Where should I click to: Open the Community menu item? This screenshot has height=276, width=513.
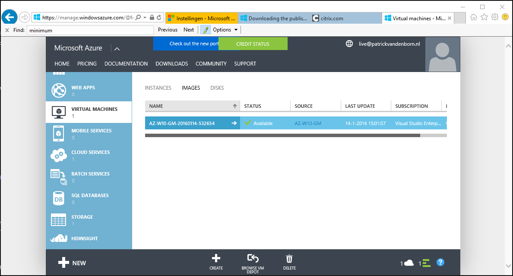click(x=211, y=64)
